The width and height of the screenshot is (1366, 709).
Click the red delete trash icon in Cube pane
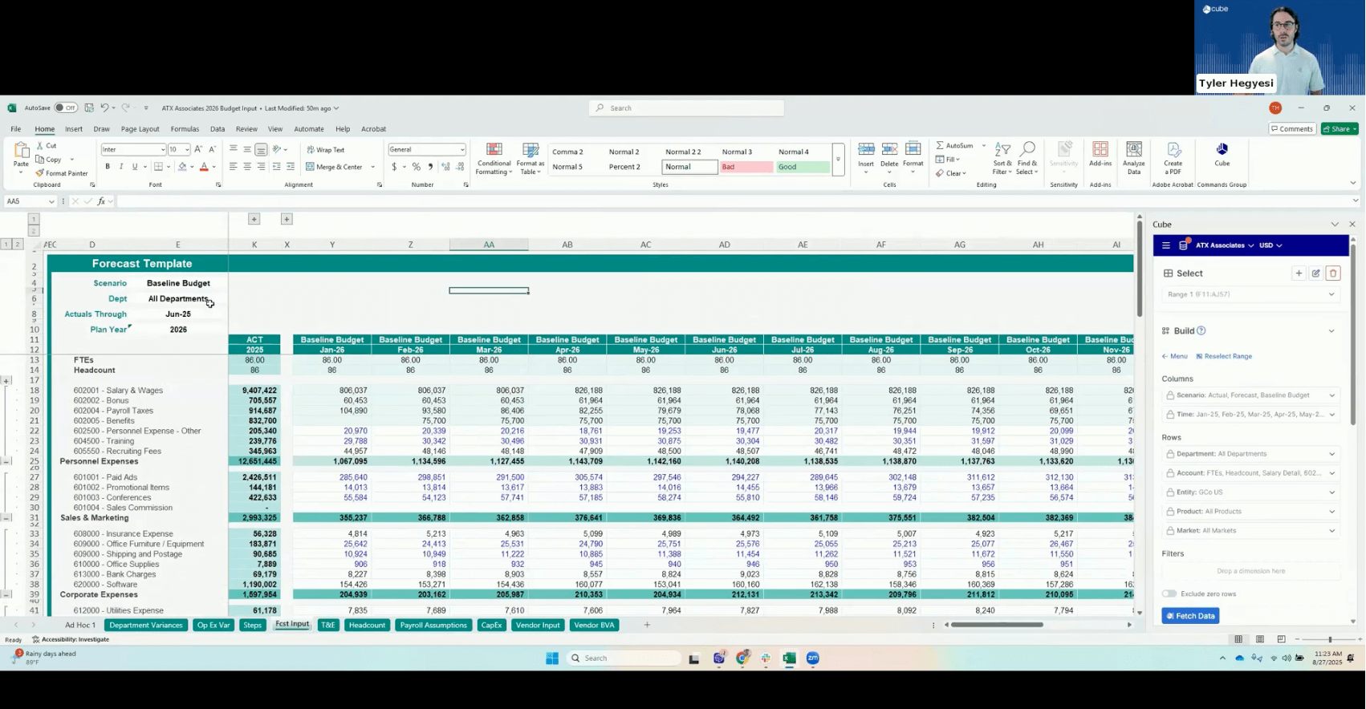click(1333, 273)
